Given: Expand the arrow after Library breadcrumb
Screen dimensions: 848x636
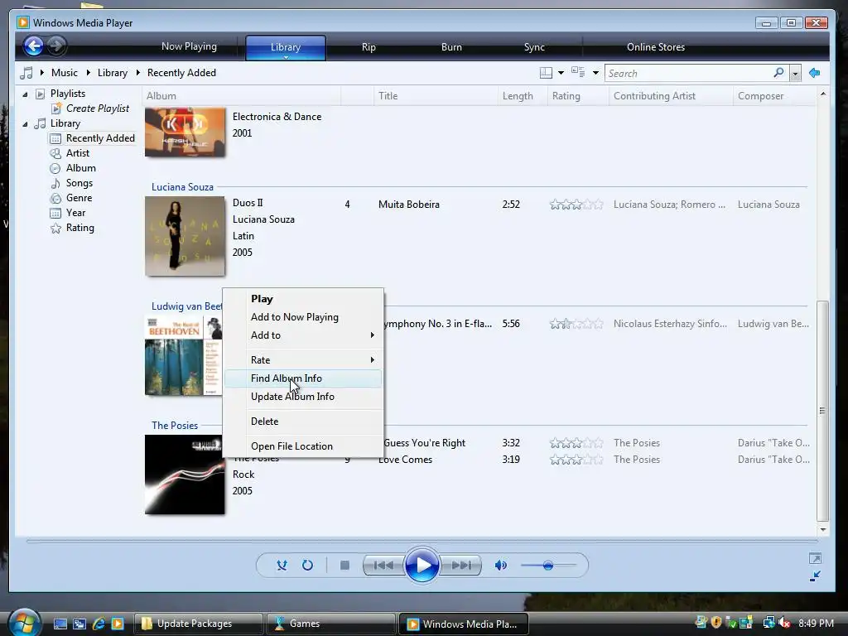Looking at the screenshot, I should pos(138,73).
